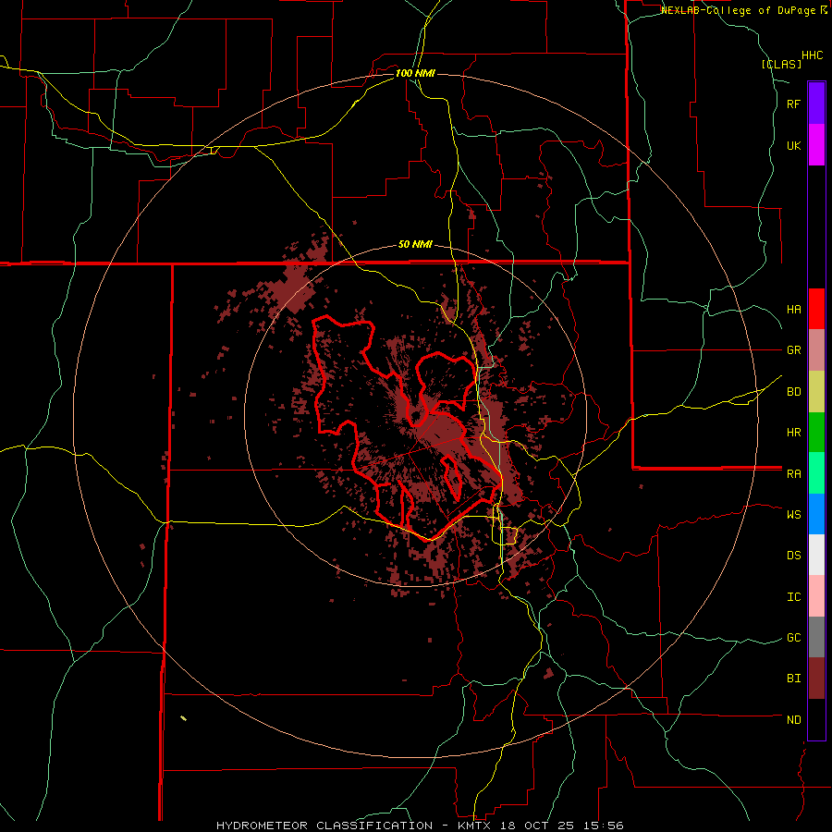The width and height of the screenshot is (832, 832).
Task: Click the yellow marker in lower-left map
Action: (x=184, y=718)
